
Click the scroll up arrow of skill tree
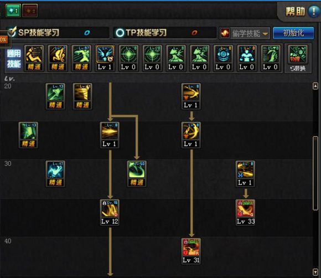click(315, 86)
